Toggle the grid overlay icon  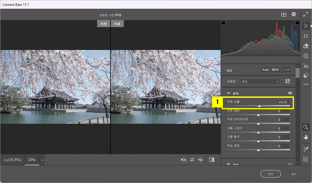[x=306, y=158]
